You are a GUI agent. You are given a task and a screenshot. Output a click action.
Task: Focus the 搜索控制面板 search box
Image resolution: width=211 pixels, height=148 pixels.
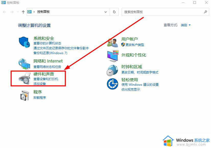coord(165,12)
